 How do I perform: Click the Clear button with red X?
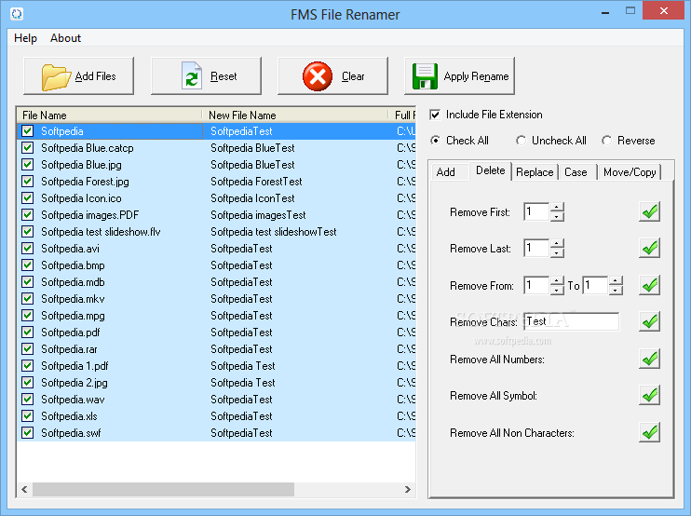pyautogui.click(x=332, y=75)
